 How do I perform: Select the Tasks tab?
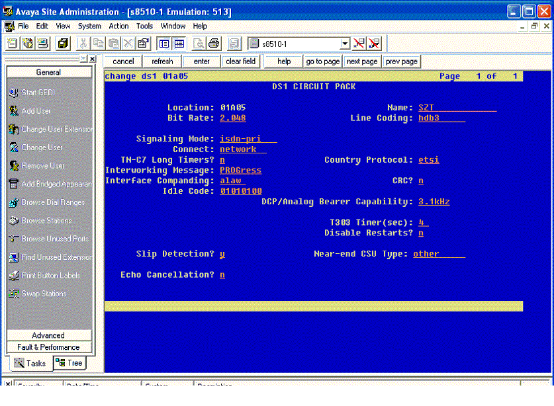[x=31, y=363]
